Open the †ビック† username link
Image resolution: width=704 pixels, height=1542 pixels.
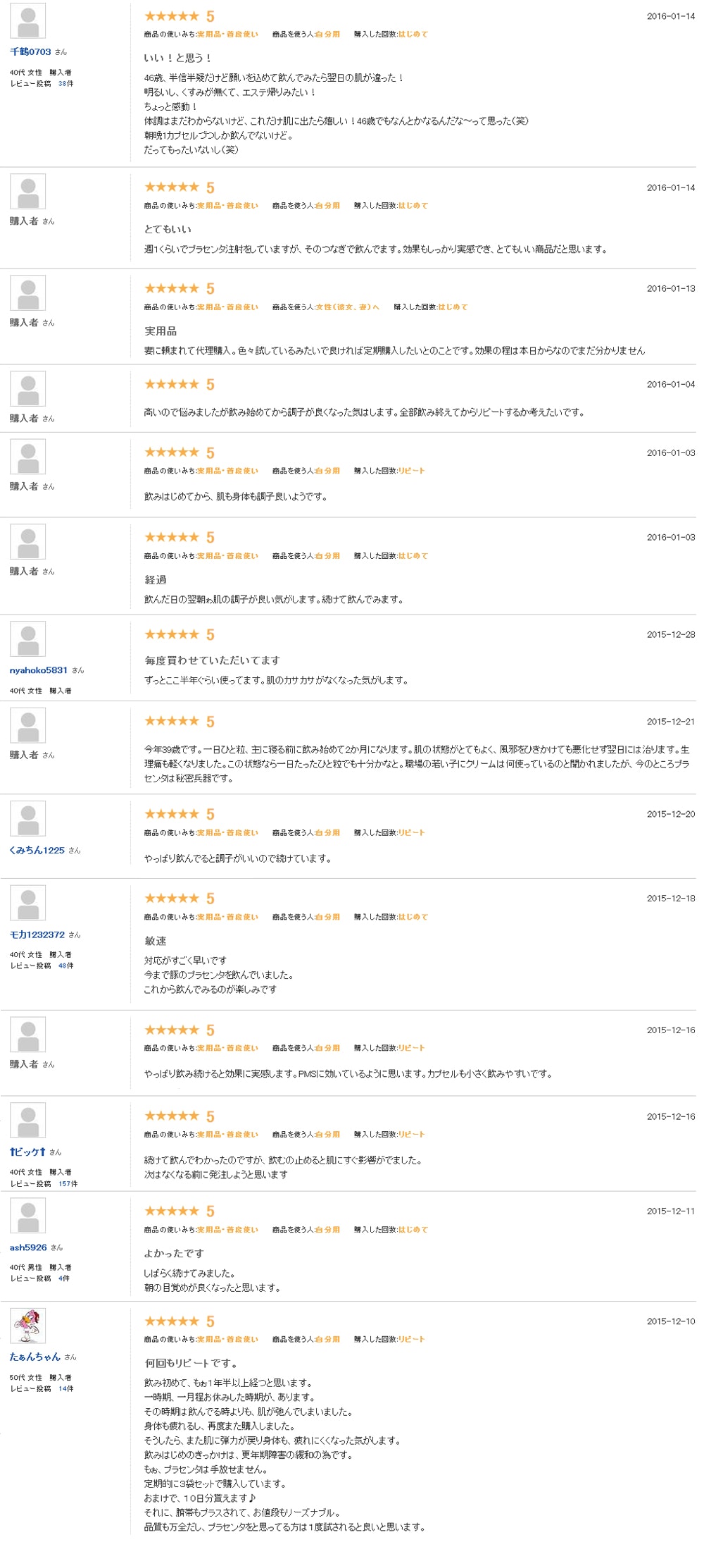click(x=27, y=1152)
